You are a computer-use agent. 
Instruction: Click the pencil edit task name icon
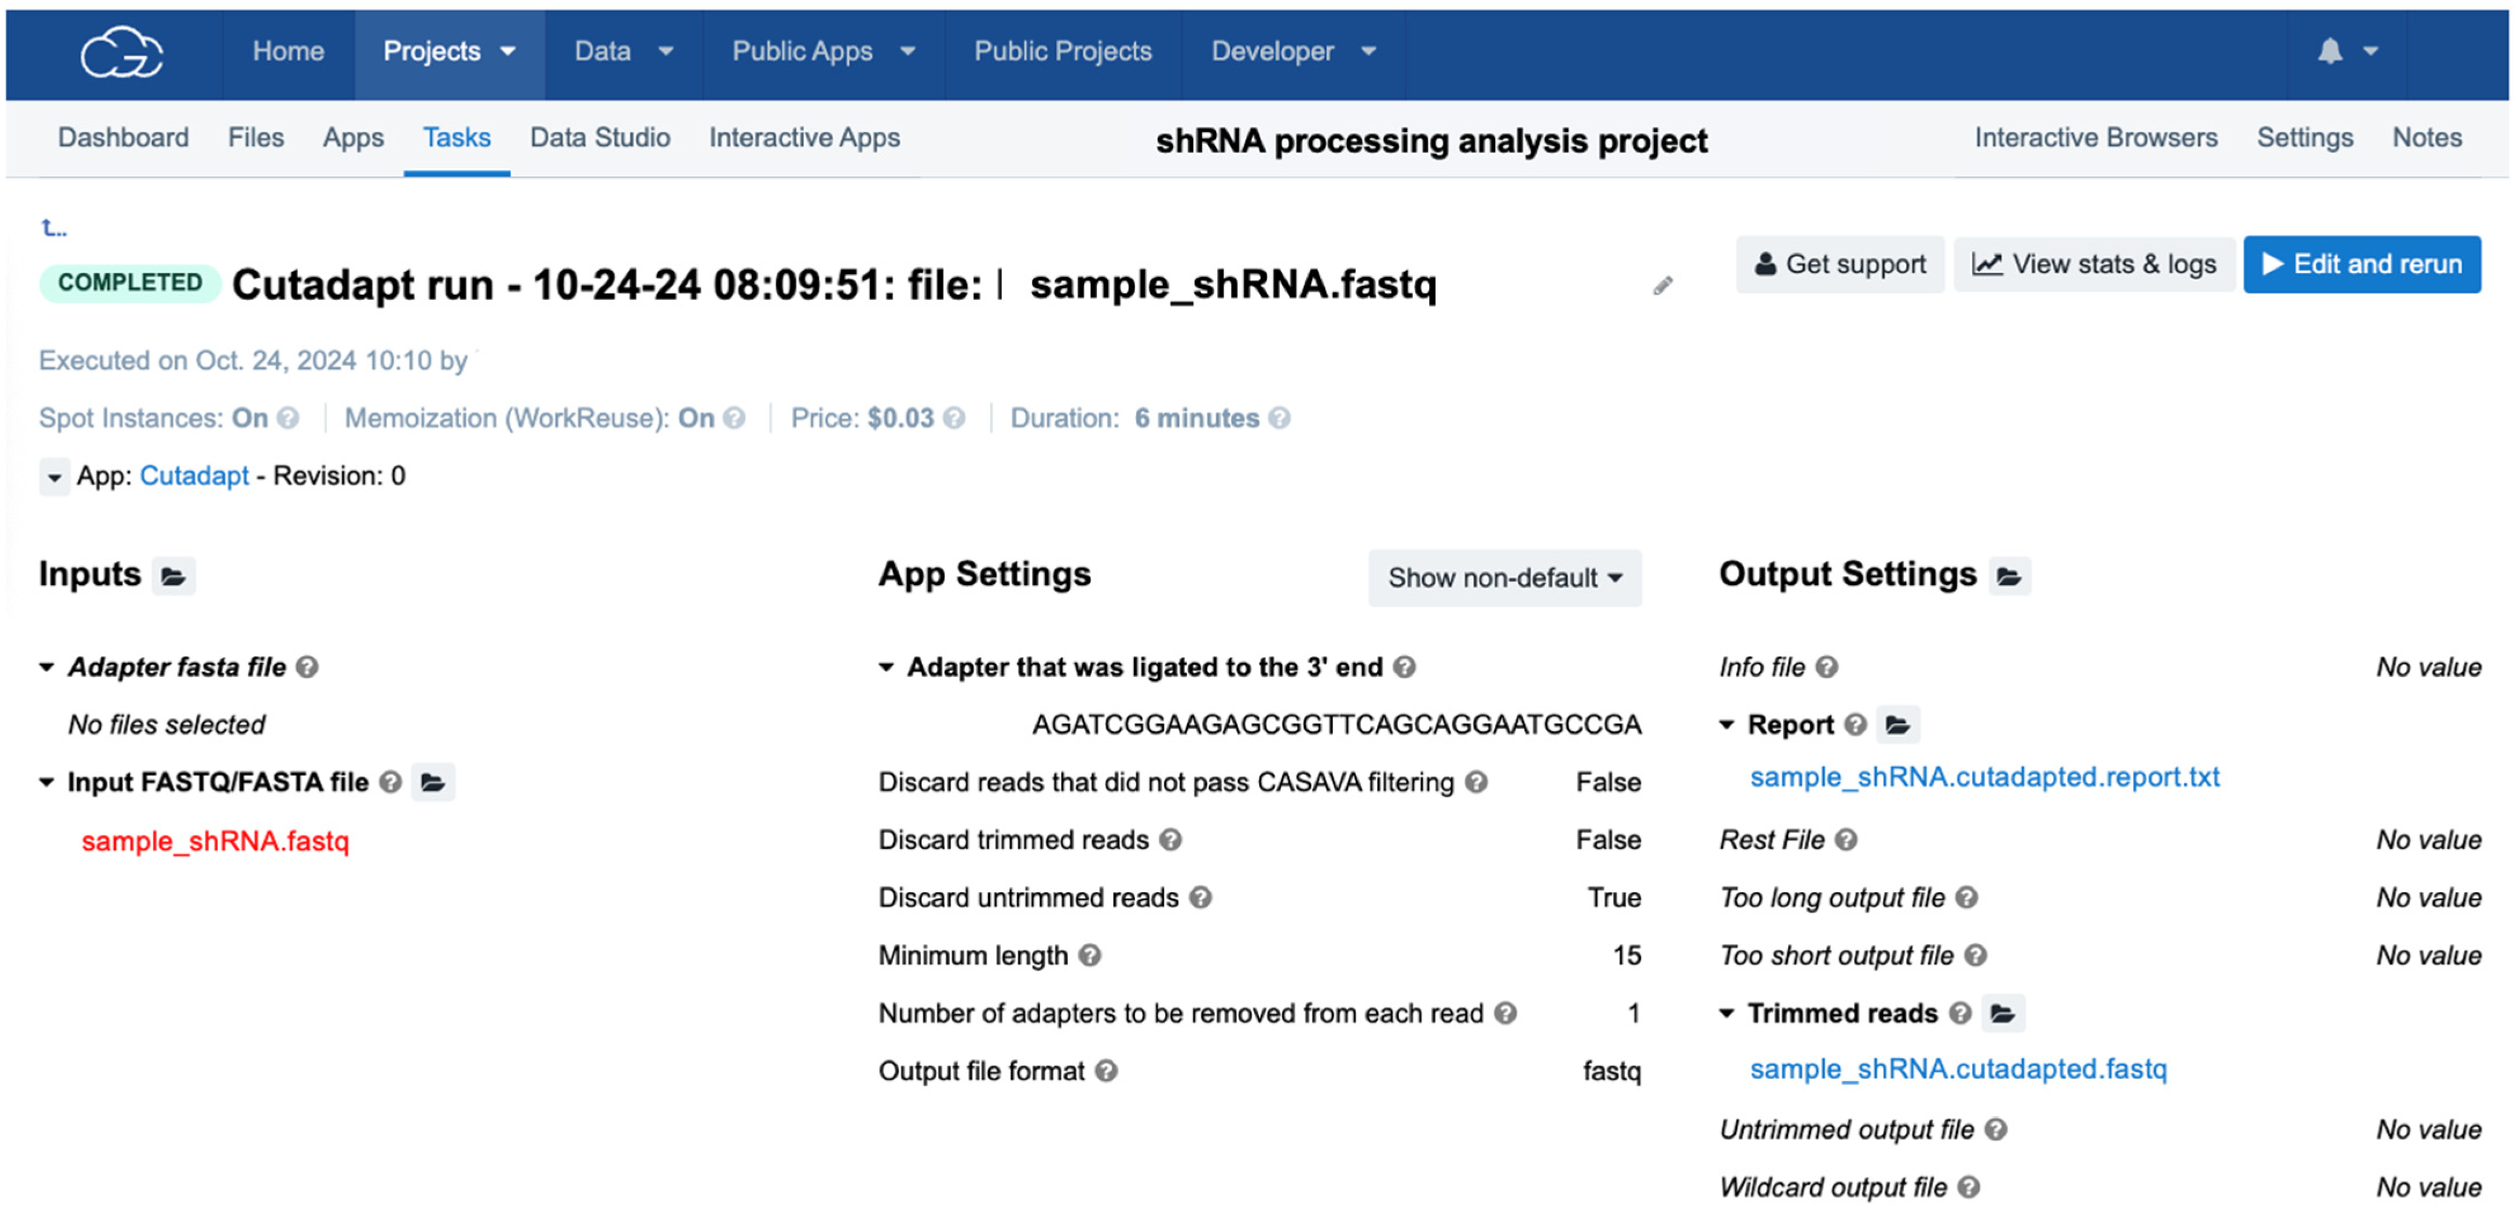coord(1662,286)
